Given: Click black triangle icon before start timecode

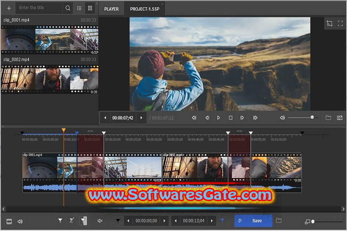Looking at the screenshot, I should (118, 220).
